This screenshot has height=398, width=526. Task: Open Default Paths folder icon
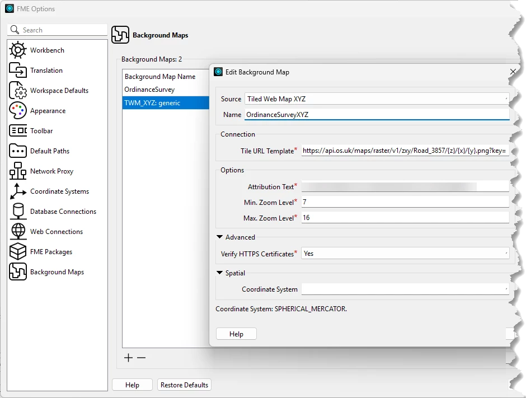18,151
